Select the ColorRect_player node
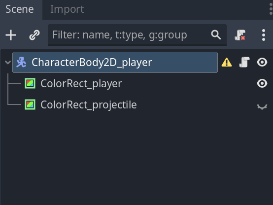This screenshot has height=205, width=273. pos(81,84)
